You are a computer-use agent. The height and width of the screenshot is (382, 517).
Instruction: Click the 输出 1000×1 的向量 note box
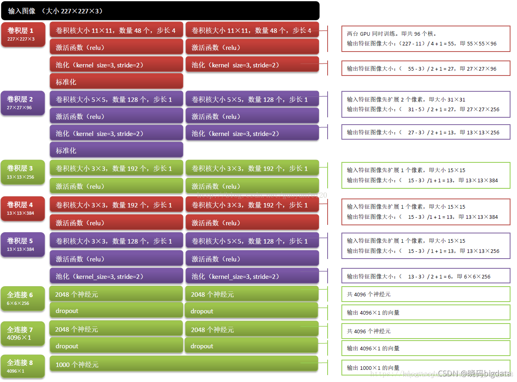click(x=426, y=367)
